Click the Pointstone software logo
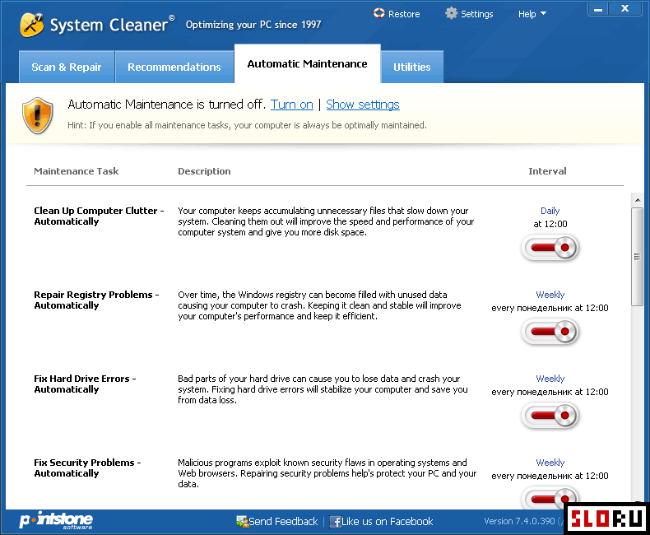The image size is (650, 535). coord(56,520)
